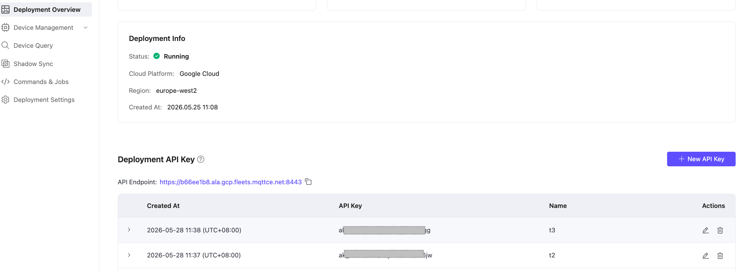737x273 pixels.
Task: Click the Actions column header
Action: (713, 206)
